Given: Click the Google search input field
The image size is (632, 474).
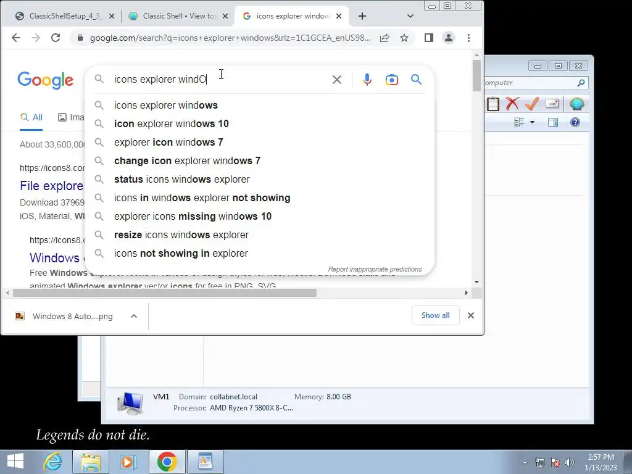Looking at the screenshot, I should pos(220,80).
